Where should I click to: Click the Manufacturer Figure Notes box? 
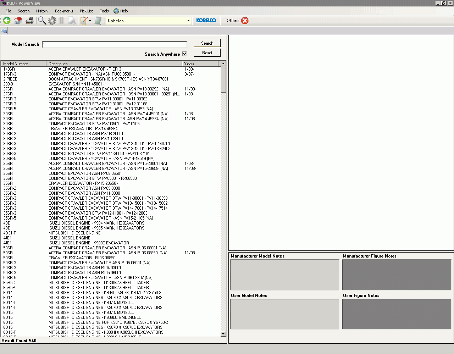[x=397, y=275]
